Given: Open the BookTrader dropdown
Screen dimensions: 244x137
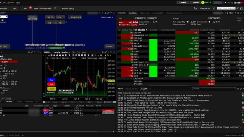Looking at the screenshot, I should point(107,17).
